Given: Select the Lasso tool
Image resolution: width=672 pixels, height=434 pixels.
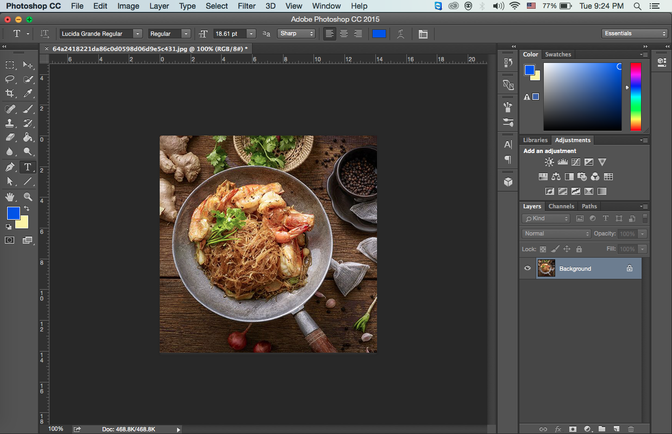Looking at the screenshot, I should (x=10, y=79).
